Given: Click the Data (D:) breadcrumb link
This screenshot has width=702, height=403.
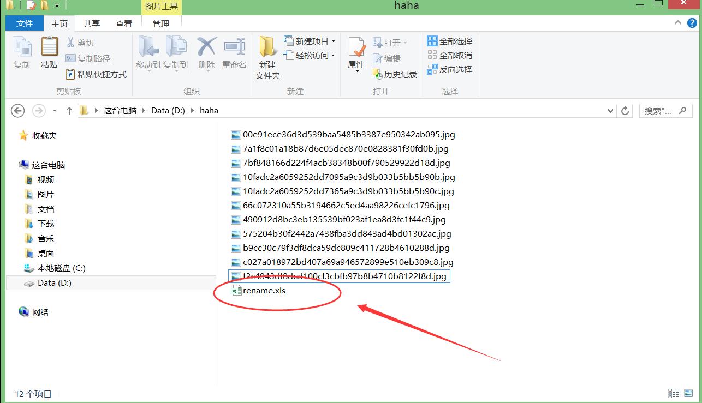Looking at the screenshot, I should tap(168, 111).
